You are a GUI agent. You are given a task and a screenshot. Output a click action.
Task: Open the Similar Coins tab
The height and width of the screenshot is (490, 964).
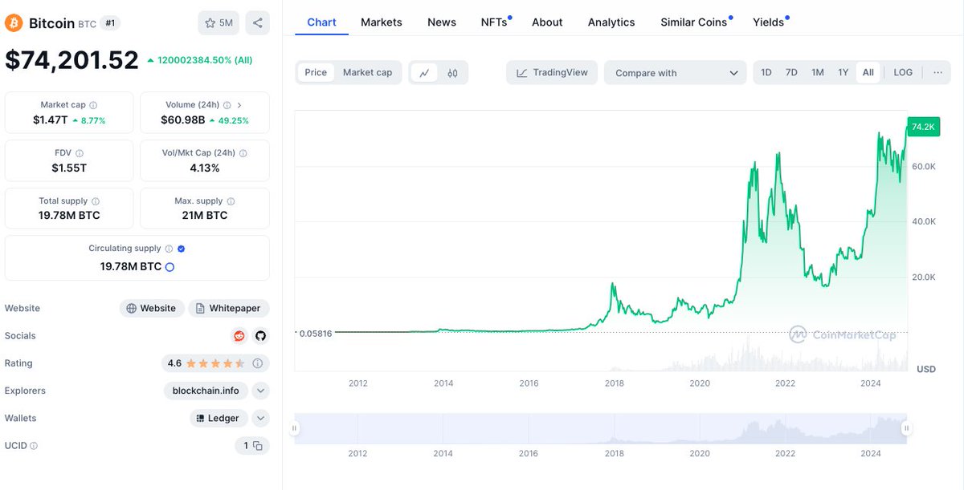(696, 22)
